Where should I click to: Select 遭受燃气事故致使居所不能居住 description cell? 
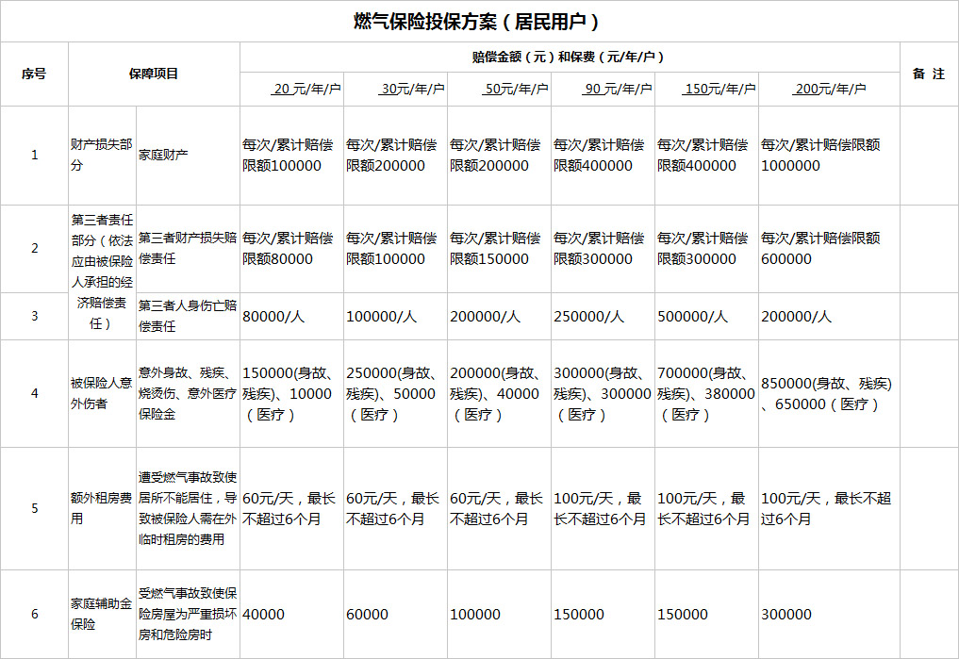pos(188,508)
